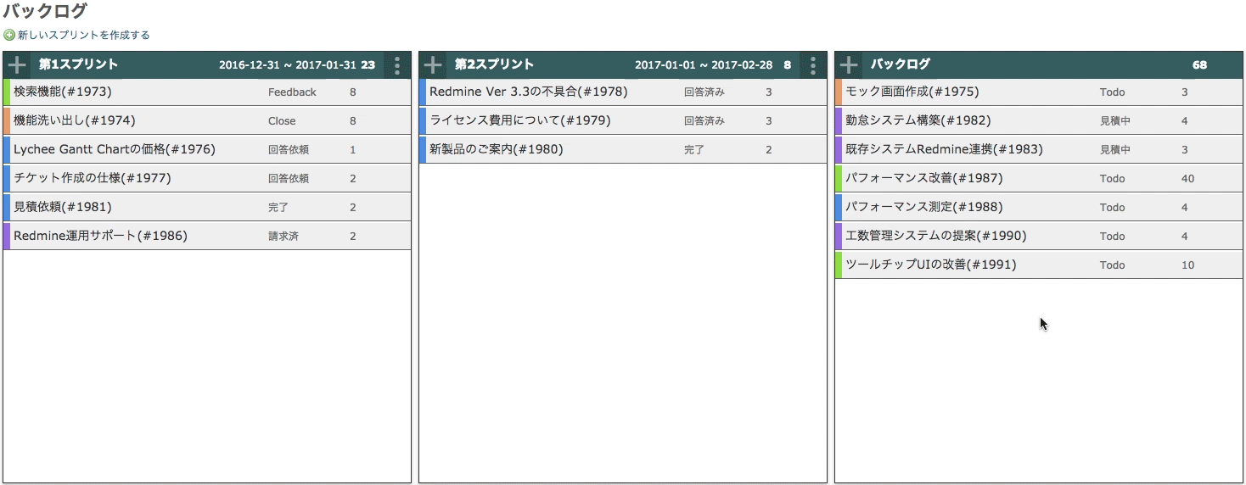The image size is (1246, 485).
Task: Open ticket パフォーマンス改善(#1987)
Action: [x=923, y=178]
